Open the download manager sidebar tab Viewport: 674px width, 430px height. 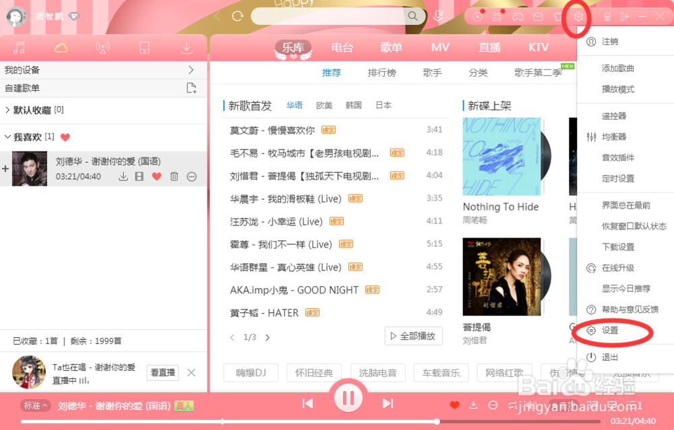(187, 48)
